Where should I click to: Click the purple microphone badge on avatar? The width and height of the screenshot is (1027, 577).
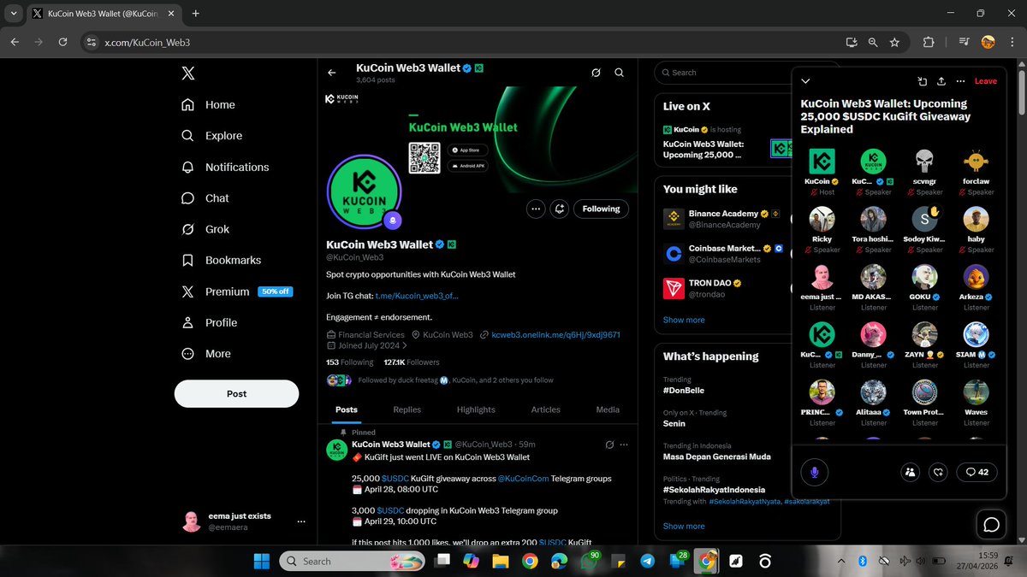point(393,221)
